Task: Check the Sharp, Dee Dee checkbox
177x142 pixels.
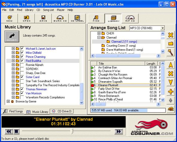Action: point(22,73)
